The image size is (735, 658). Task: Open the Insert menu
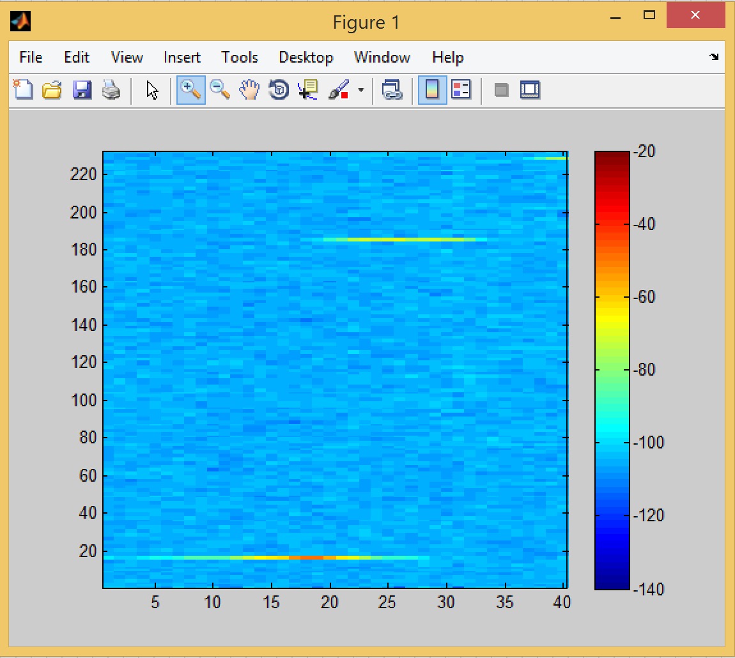(x=182, y=57)
